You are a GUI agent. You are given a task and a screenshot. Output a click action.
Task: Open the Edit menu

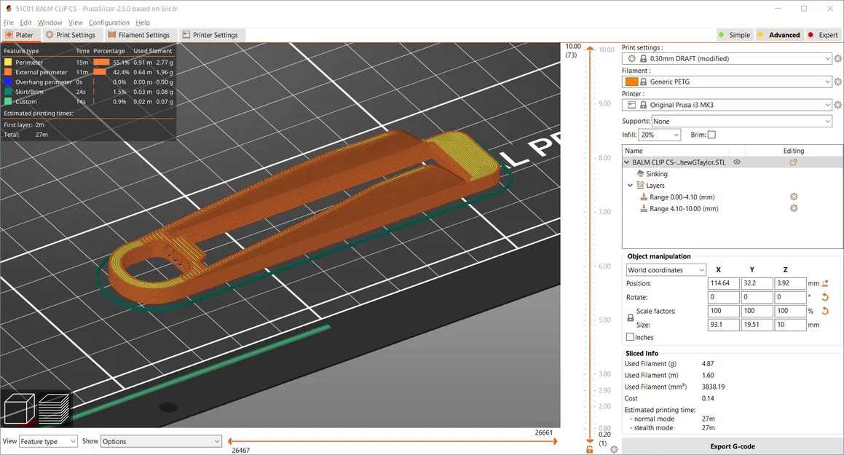tap(25, 23)
